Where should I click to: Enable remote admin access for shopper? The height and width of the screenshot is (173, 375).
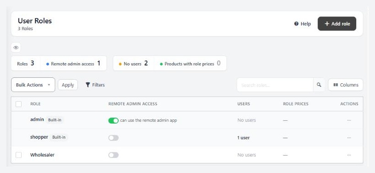(113, 138)
